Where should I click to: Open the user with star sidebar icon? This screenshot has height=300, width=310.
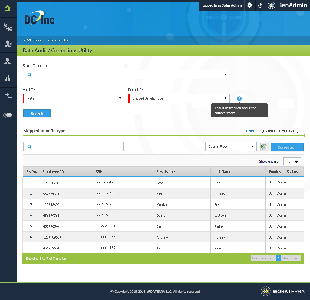pyautogui.click(x=8, y=44)
